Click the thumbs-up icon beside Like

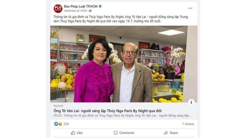pyautogui.click(x=73, y=133)
